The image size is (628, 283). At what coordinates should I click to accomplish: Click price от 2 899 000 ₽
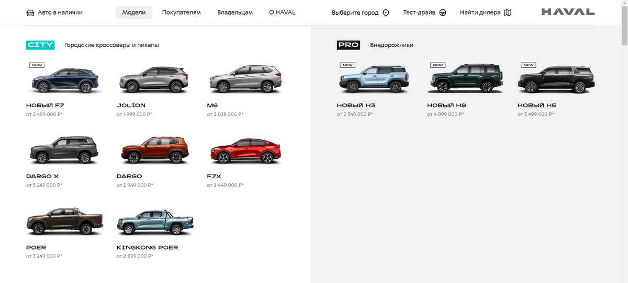tap(135, 256)
